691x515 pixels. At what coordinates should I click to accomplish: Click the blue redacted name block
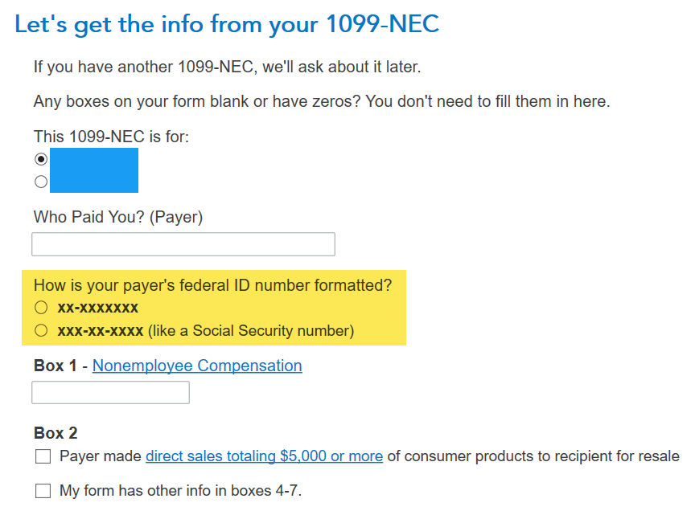[94, 170]
